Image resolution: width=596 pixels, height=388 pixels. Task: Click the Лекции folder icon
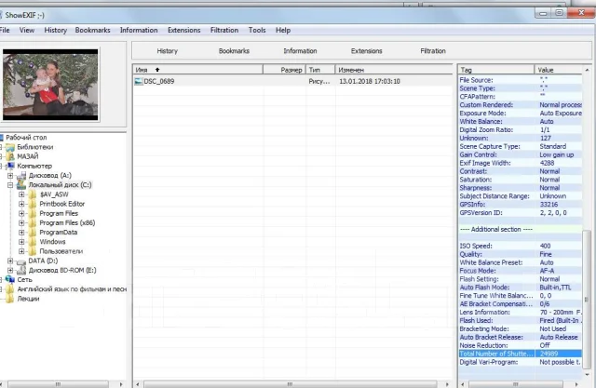10,299
